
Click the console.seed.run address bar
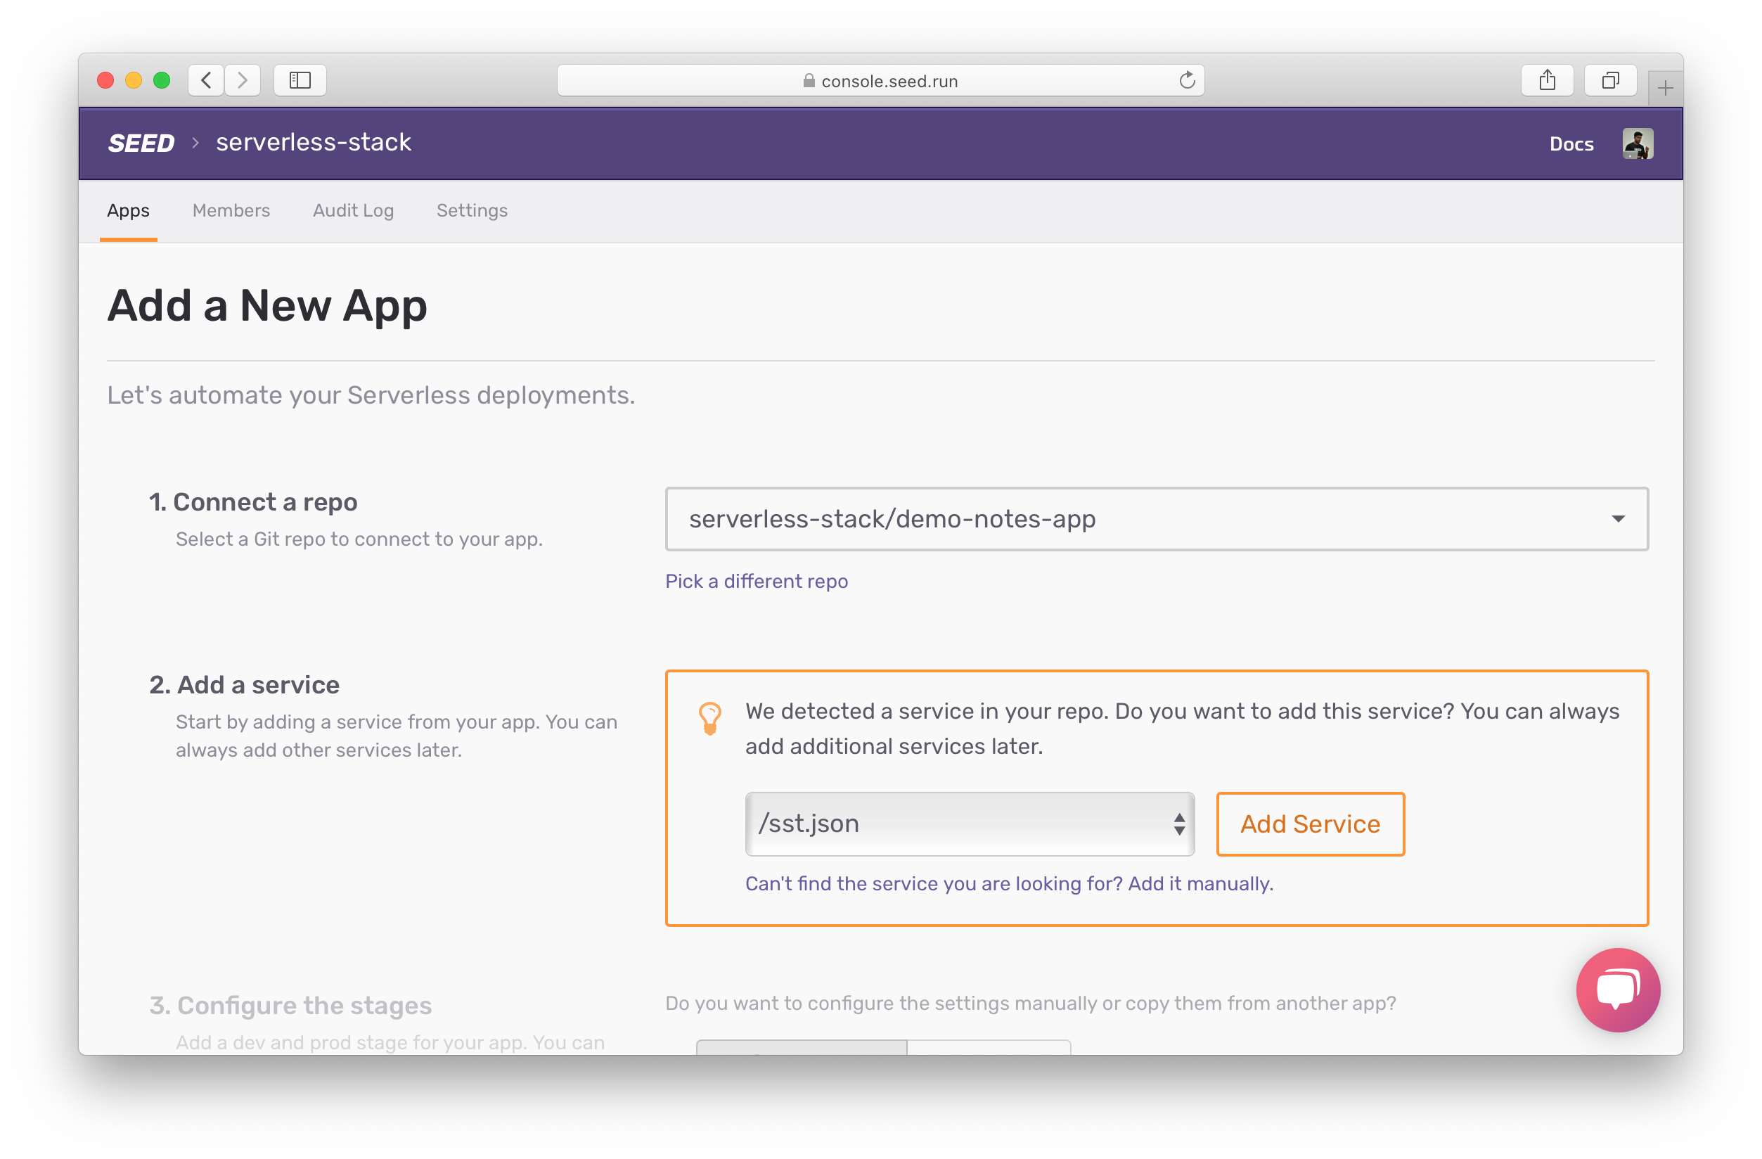[880, 81]
